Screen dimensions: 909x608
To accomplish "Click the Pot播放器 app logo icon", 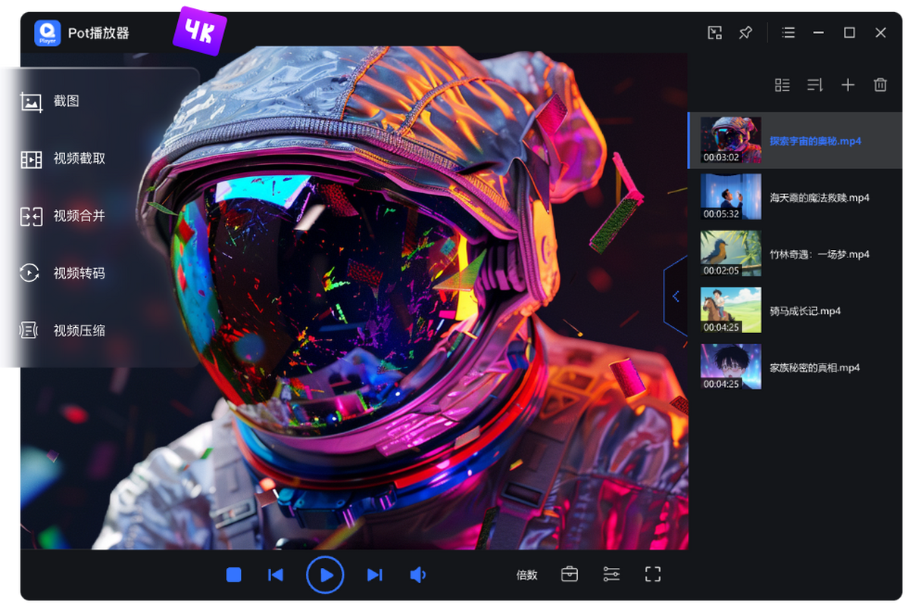I will point(47,33).
